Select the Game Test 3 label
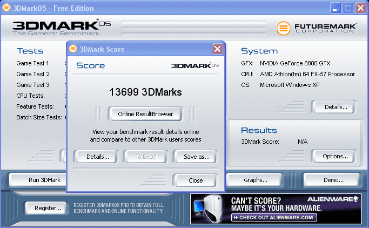Screen dimensions: 369x228 point(33,85)
